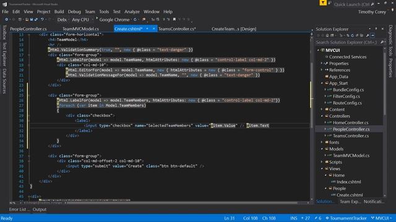
Task: Undo the last edit from the toolbar
Action: coord(42,19)
